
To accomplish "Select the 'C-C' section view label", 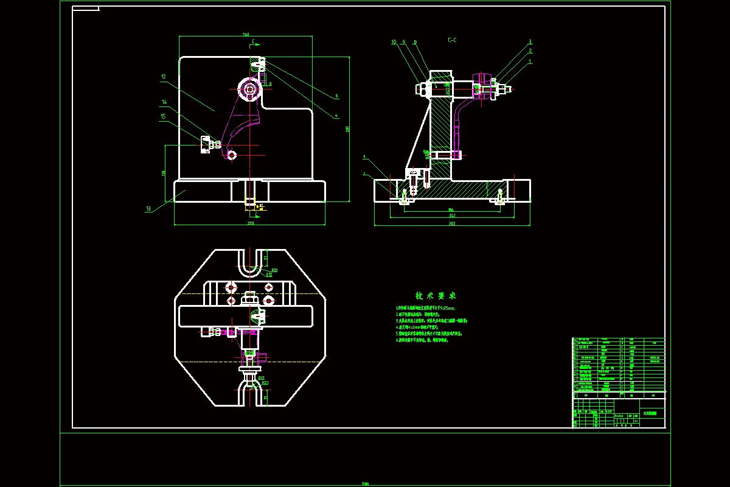I will 452,40.
